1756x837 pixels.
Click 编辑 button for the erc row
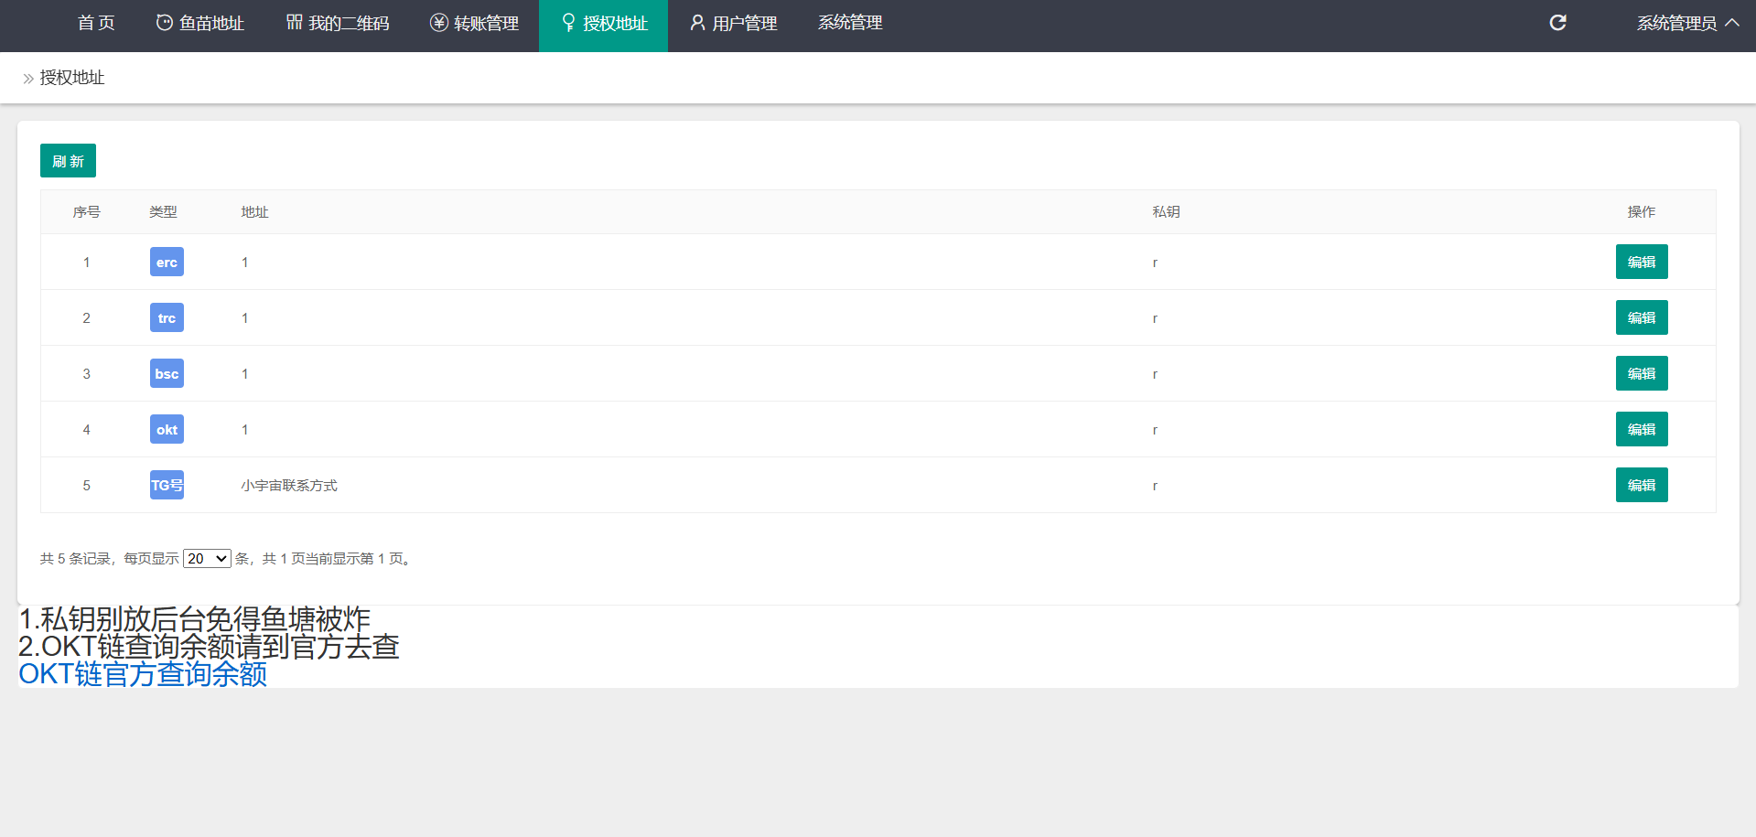coord(1641,263)
